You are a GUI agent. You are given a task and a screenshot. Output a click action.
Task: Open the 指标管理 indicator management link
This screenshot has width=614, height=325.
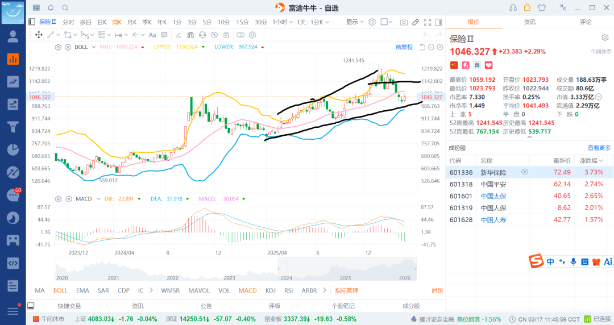pyautogui.click(x=346, y=290)
